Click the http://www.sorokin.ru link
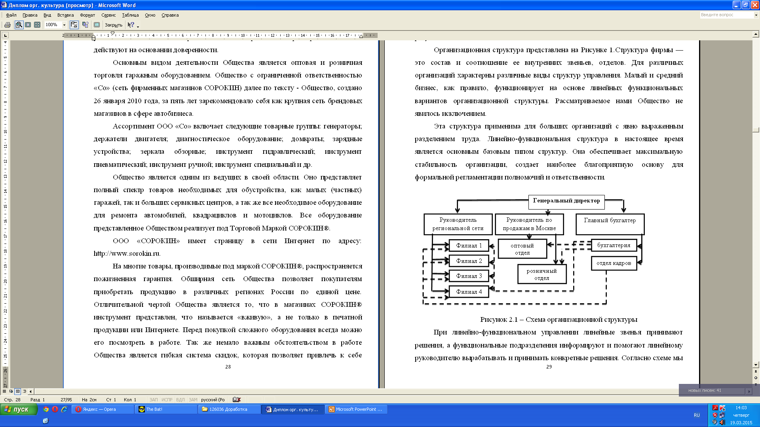760x427 pixels. point(126,253)
